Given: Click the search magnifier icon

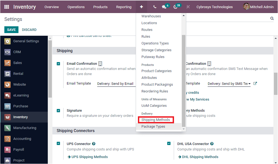Looking at the screenshot, I should 272,18.
